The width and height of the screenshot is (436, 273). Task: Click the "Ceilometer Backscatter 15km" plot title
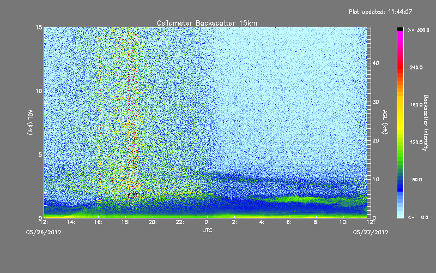coord(207,23)
